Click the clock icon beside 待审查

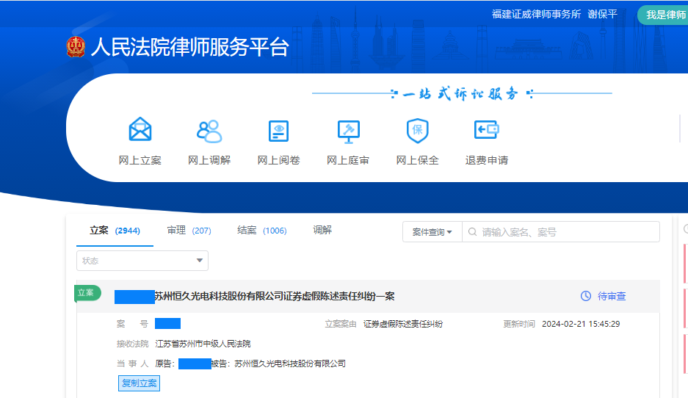[x=586, y=296]
